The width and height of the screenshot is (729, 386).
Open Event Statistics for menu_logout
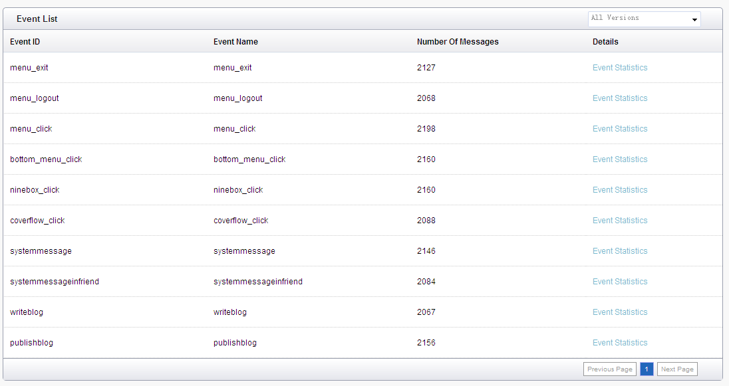620,98
